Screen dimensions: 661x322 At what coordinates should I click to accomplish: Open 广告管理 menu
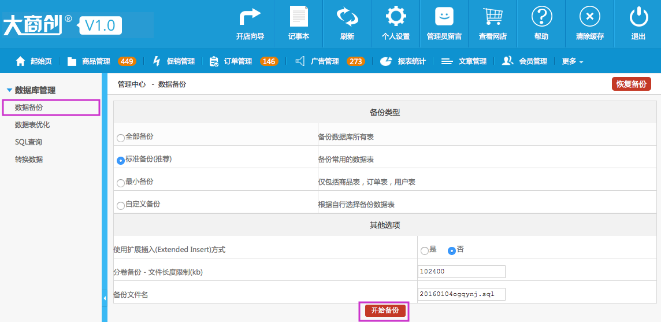click(325, 62)
